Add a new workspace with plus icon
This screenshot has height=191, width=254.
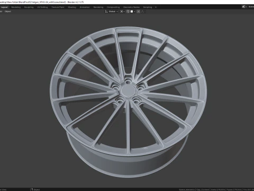tap(156, 7)
